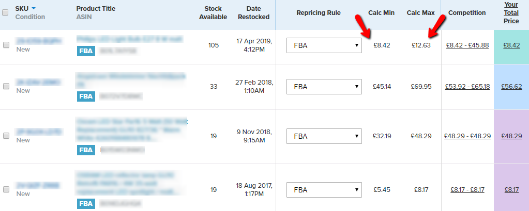Screen dimensions: 529x211
Task: Tick the checkbox for the 33-stock product
Action: tap(6, 86)
